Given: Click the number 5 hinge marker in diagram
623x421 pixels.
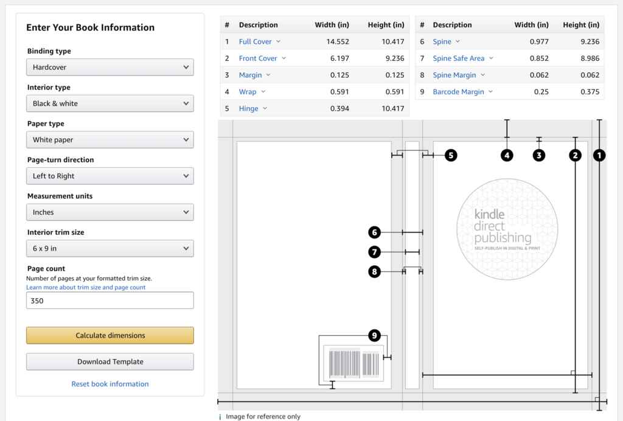Looking at the screenshot, I should [x=450, y=155].
